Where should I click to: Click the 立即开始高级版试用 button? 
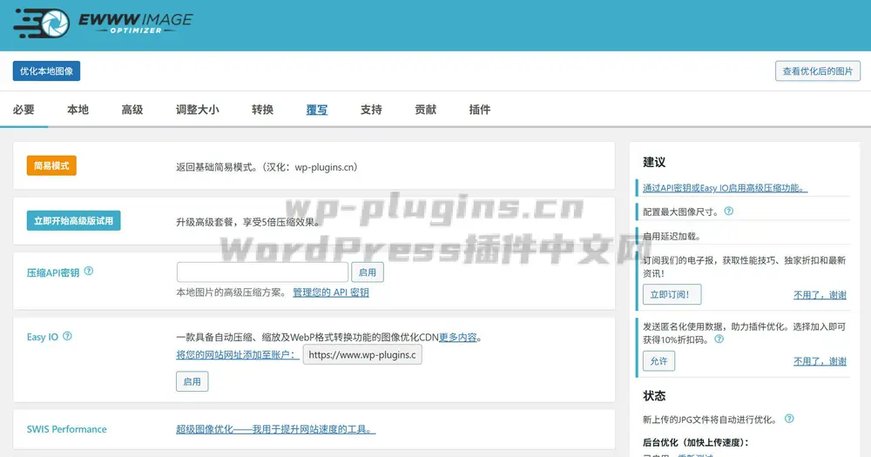coord(73,220)
